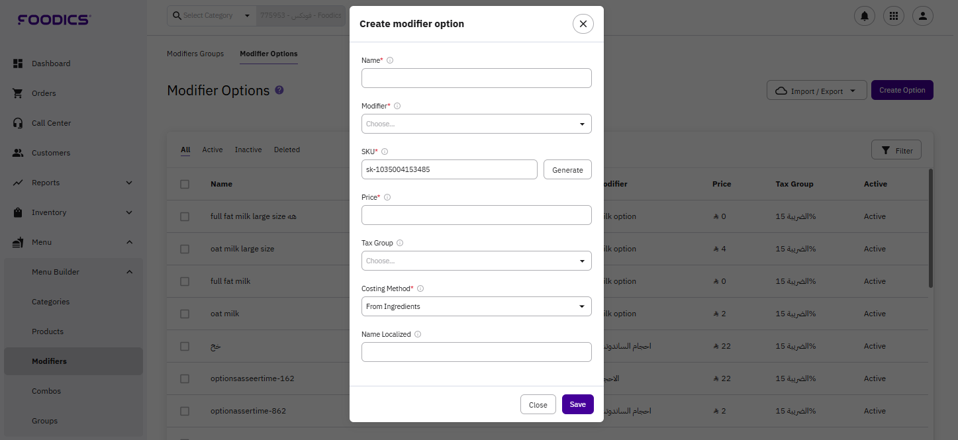
Task: Click the Save button
Action: click(x=577, y=404)
